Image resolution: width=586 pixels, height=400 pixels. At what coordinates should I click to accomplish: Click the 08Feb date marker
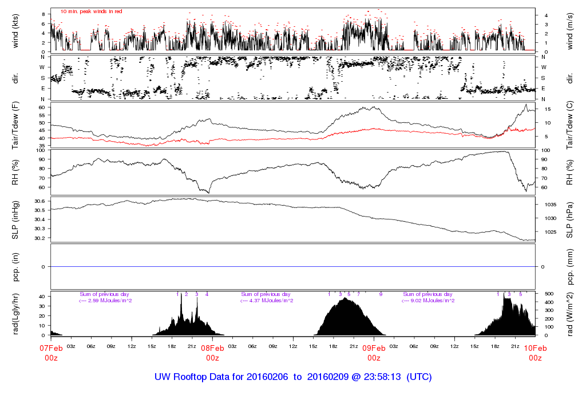(212, 347)
